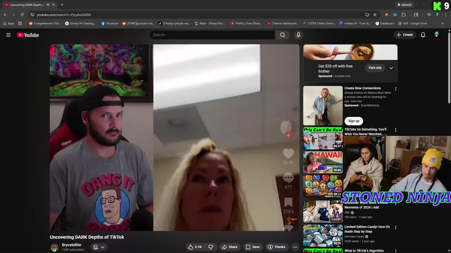Open the GFX - Google Drive bookmark
The width and height of the screenshot is (451, 253).
[x=413, y=24]
